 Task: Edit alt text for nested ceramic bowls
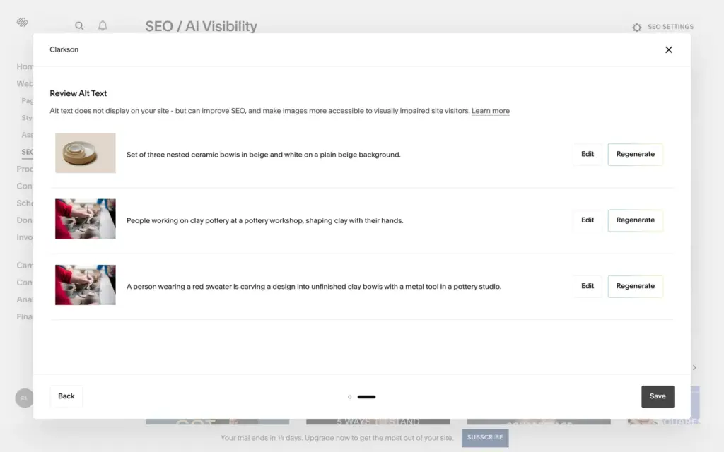pyautogui.click(x=588, y=155)
